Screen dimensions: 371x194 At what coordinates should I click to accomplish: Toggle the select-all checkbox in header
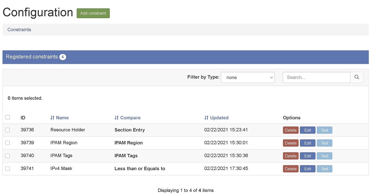tap(8, 117)
